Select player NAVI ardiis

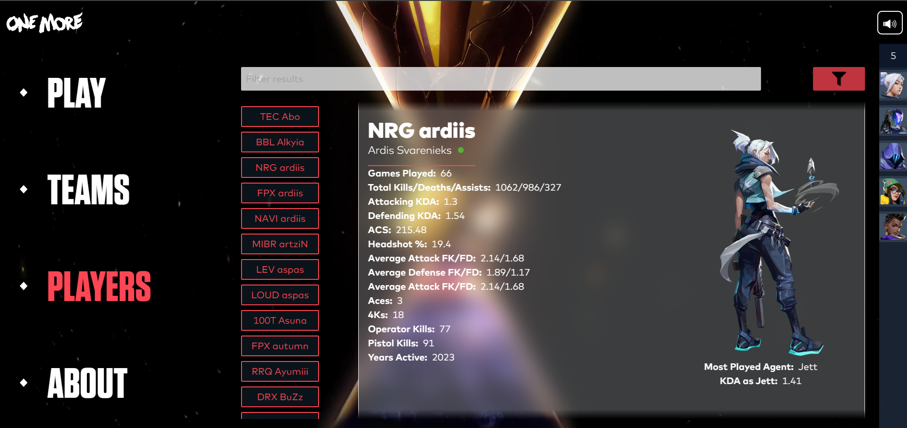coord(280,218)
